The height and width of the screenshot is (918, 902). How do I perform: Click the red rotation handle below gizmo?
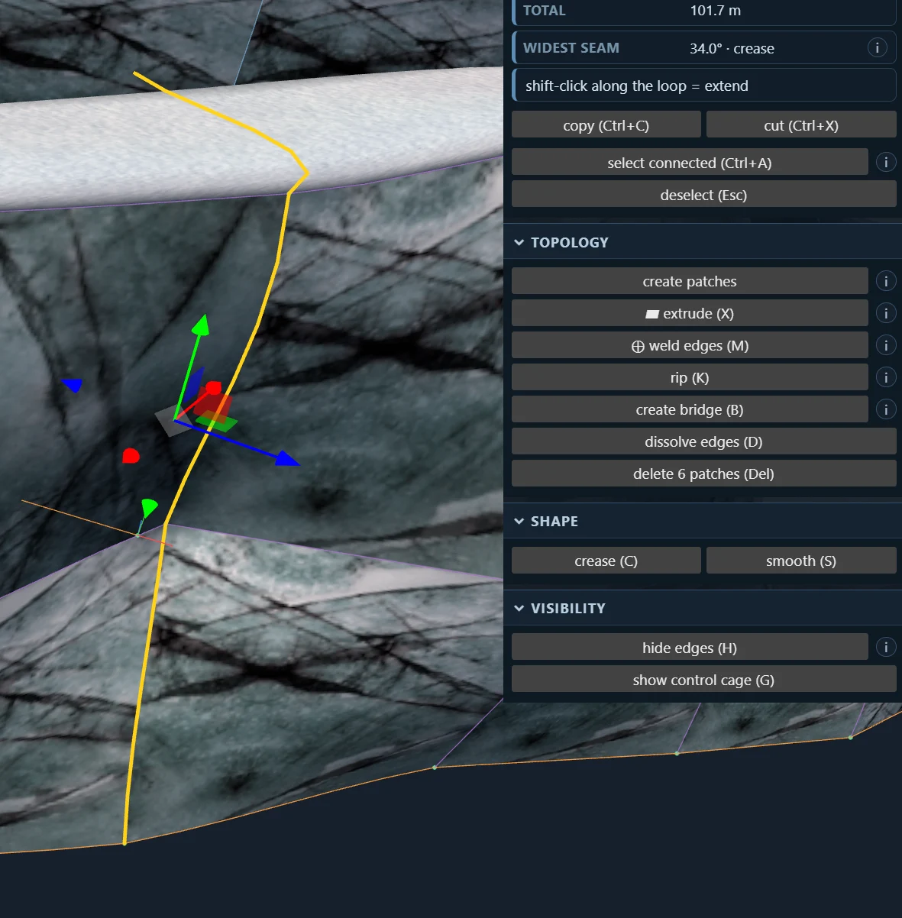[x=131, y=456]
